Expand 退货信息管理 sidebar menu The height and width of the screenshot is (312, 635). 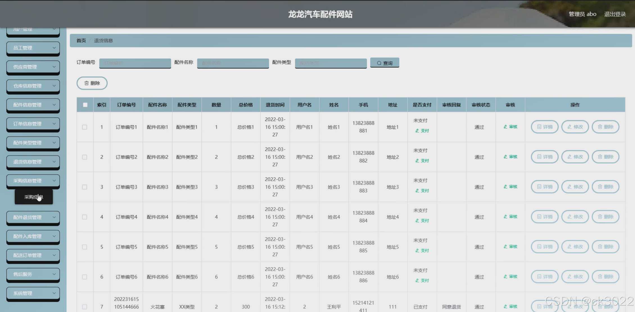(x=33, y=162)
